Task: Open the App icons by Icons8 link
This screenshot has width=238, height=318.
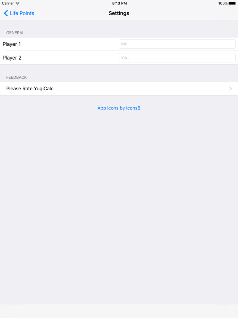Action: 119,108
